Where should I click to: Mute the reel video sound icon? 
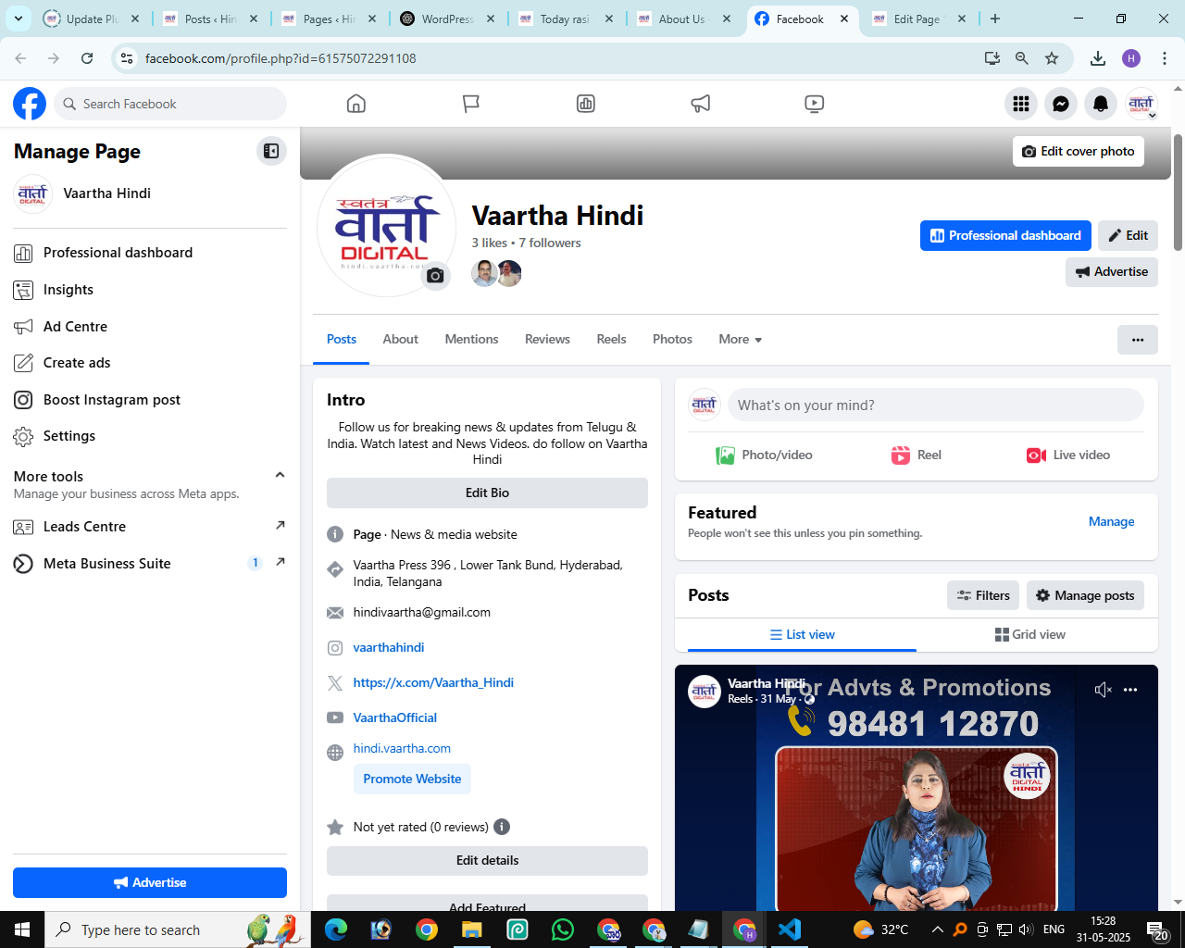[x=1103, y=690]
